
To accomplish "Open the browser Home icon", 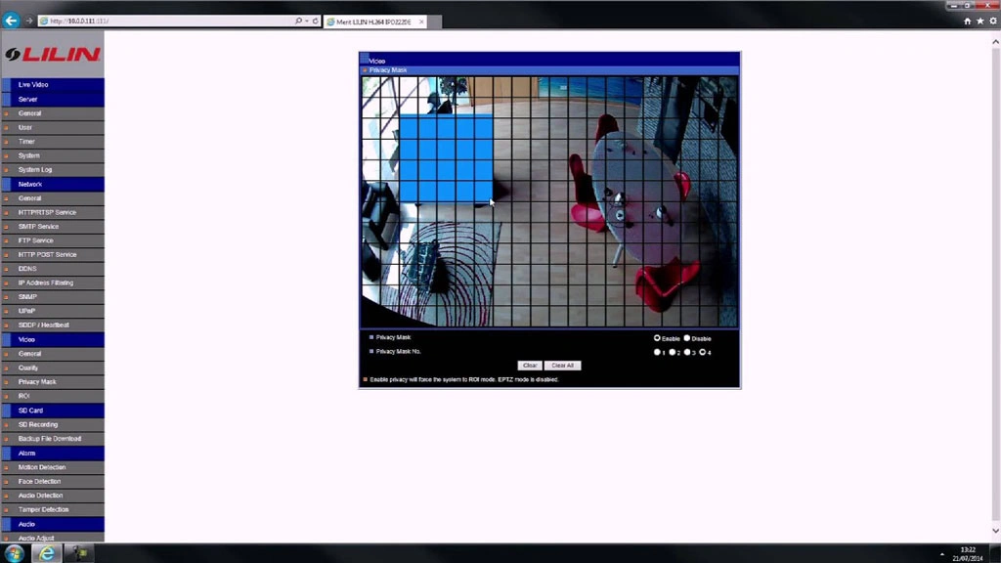I will [968, 21].
